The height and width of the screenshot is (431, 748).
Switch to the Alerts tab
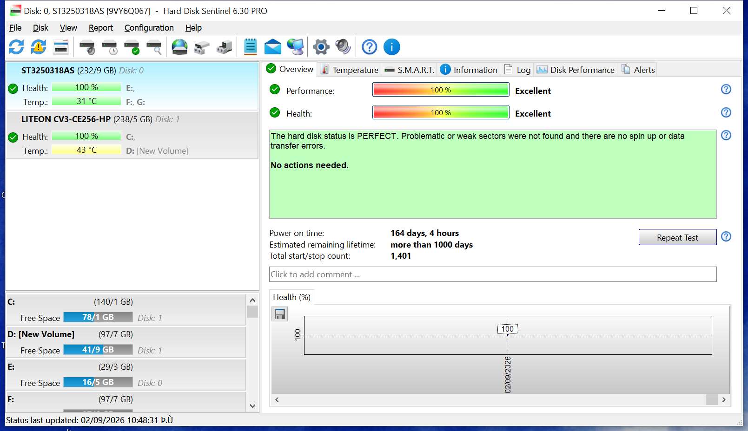pyautogui.click(x=638, y=70)
